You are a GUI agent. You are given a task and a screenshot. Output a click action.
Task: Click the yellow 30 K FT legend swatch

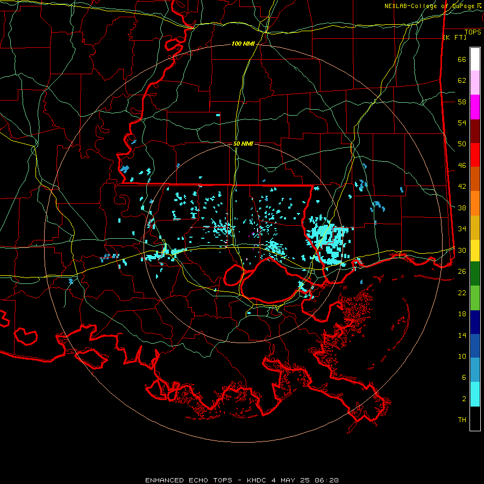[475, 251]
